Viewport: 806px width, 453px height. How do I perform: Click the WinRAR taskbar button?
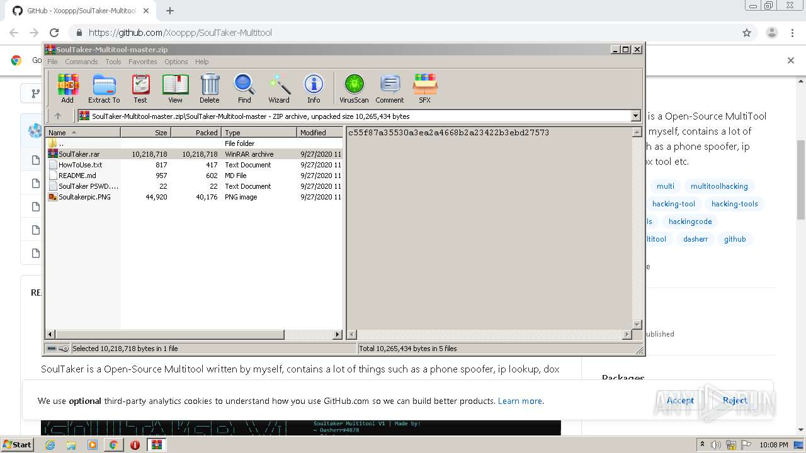[156, 445]
